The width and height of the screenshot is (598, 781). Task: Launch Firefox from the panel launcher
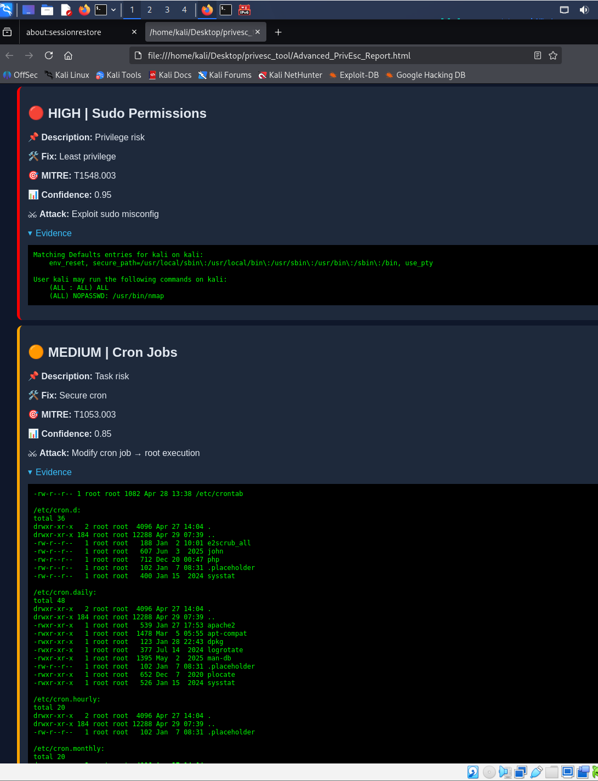point(84,10)
